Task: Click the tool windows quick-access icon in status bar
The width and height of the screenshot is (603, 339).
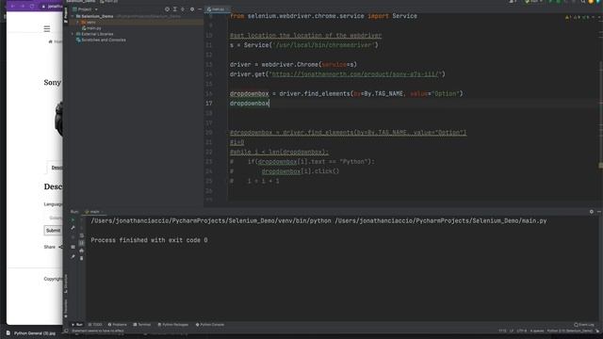Action: [x=66, y=331]
